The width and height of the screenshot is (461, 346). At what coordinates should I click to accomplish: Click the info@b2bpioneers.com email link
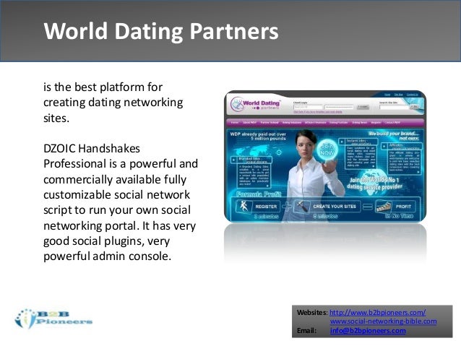(368, 331)
